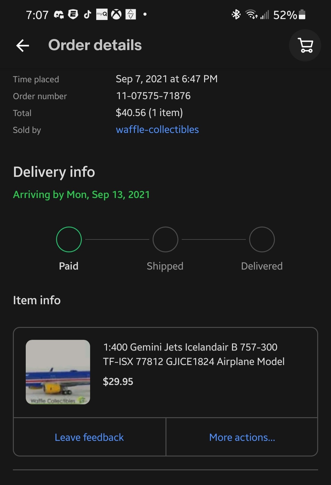Tap the Delivered progress circle
Screen dimensions: 331x485
pyautogui.click(x=262, y=239)
